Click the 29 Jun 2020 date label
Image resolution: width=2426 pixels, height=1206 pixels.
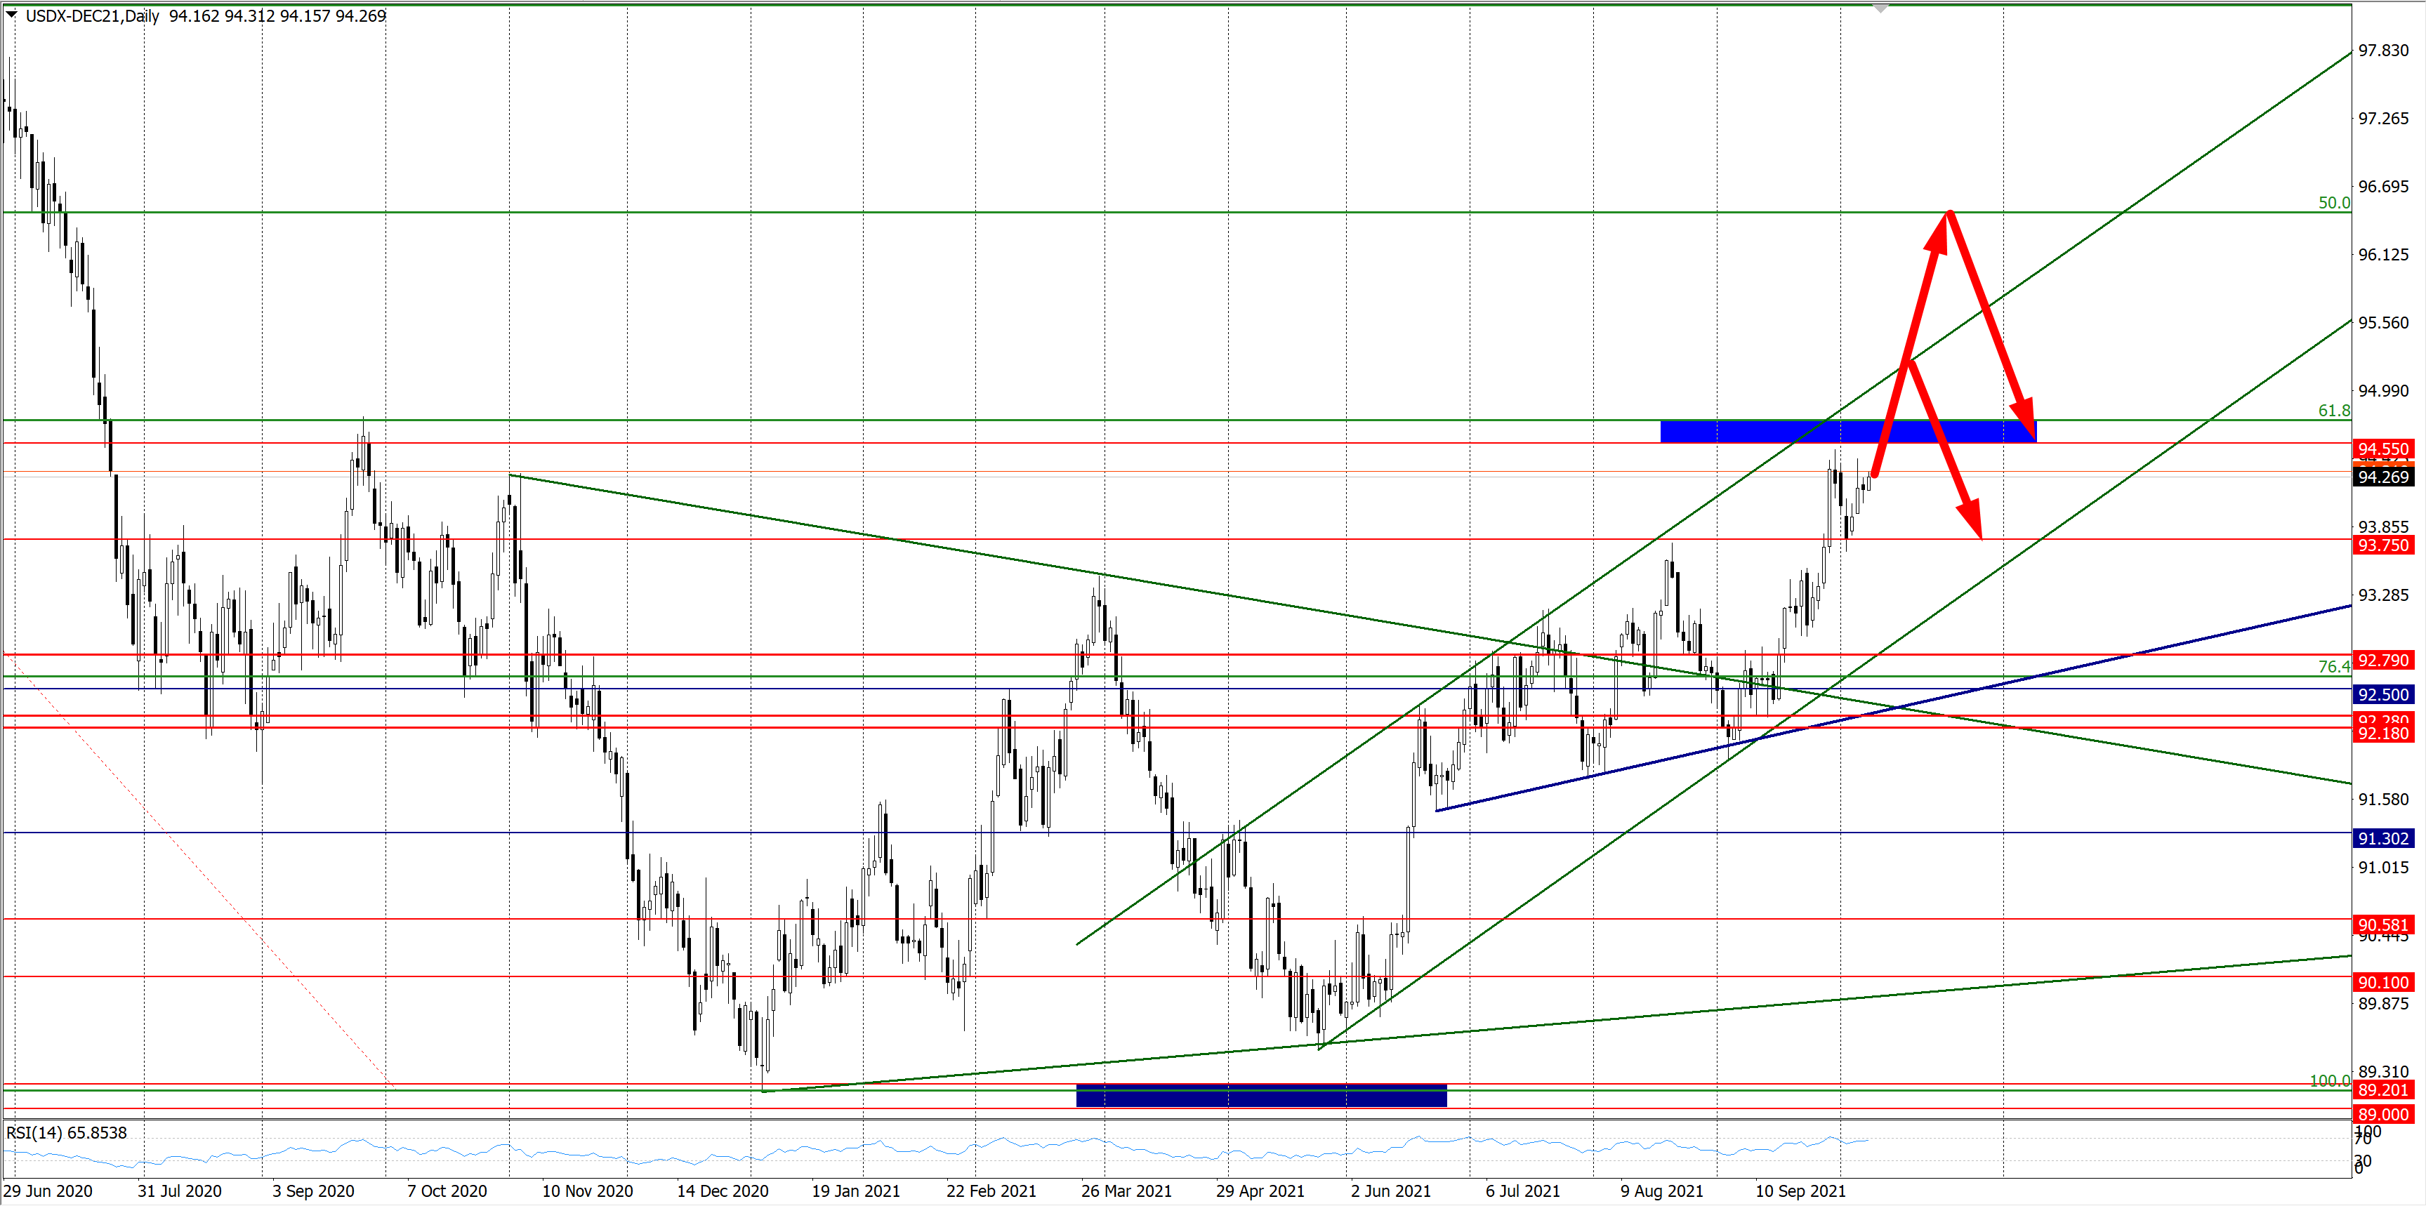48,1191
